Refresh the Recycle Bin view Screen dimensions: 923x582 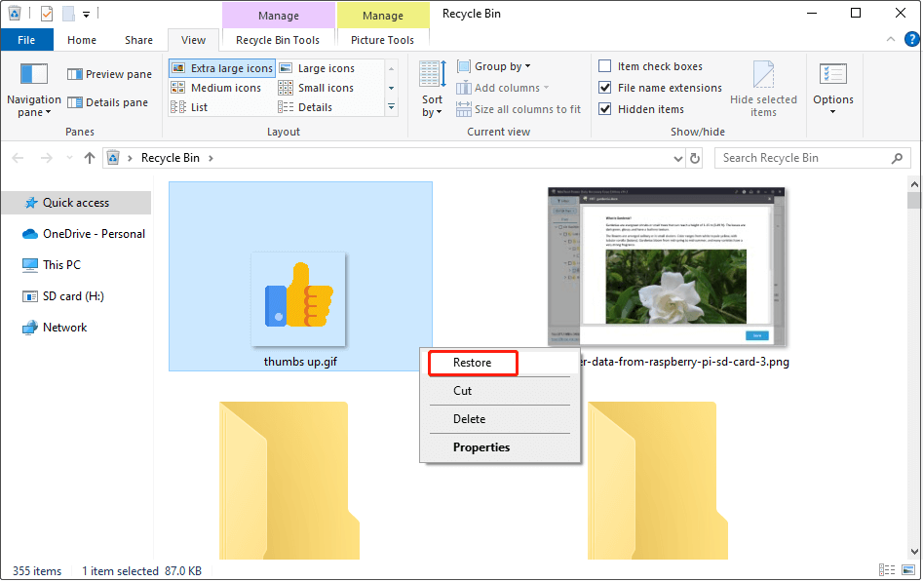pos(695,158)
